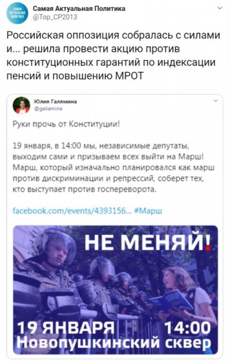The image size is (230, 364).
Task: Open the @Top_CP2013 handle
Action: [55, 17]
